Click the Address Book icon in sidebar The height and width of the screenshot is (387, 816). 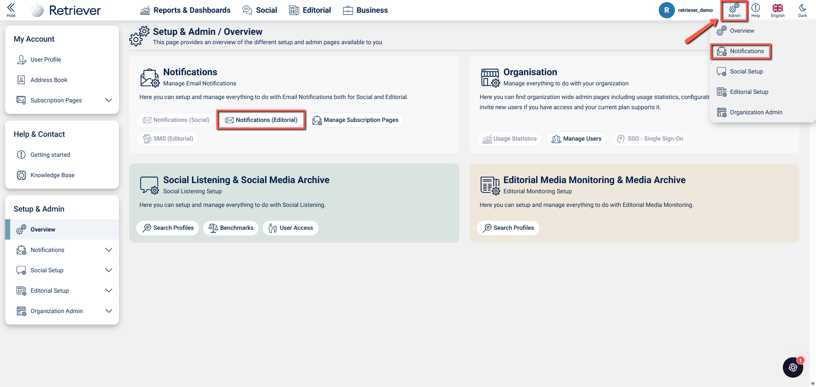[21, 80]
